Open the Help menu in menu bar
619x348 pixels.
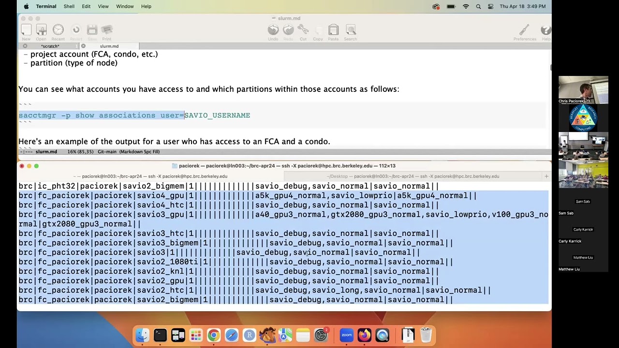click(x=146, y=6)
